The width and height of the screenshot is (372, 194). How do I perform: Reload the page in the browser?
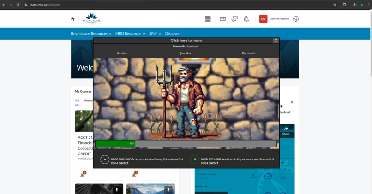(x=18, y=5)
